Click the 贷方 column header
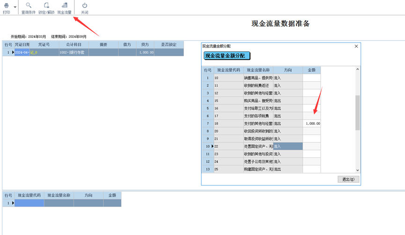 pyautogui.click(x=145, y=44)
